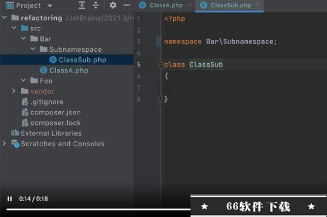Switch to the ClassA.php editor tab
Screen dimensions: 327x217
[x=163, y=5]
